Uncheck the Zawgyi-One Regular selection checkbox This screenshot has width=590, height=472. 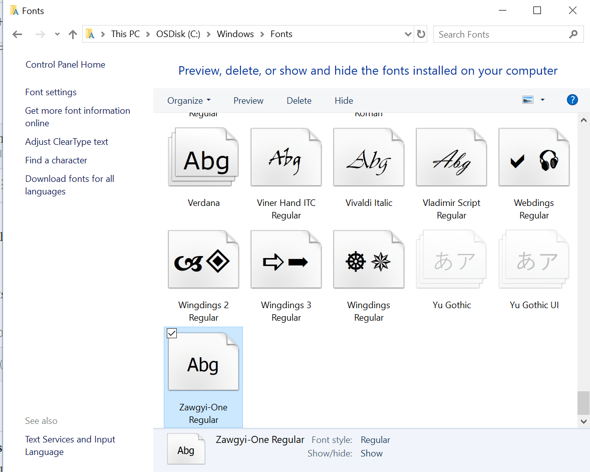click(x=172, y=333)
